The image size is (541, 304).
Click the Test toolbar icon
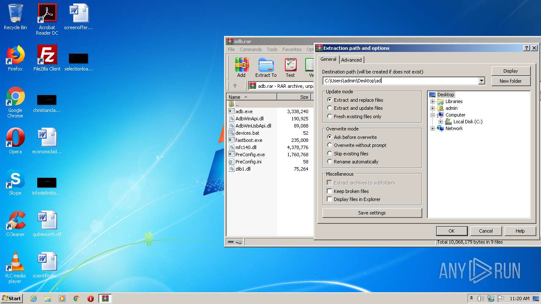(290, 68)
